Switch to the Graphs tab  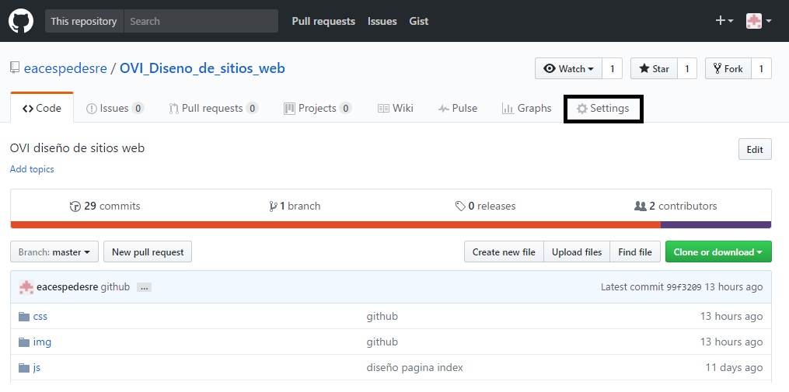(527, 108)
